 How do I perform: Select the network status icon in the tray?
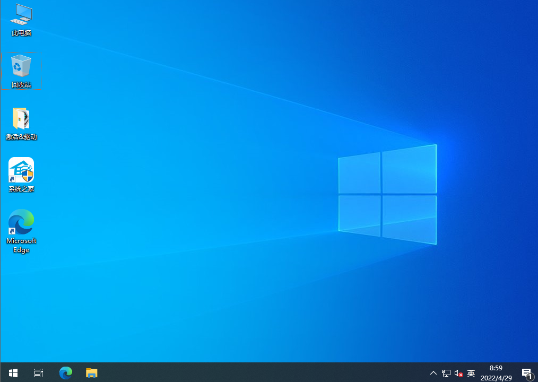pos(446,373)
